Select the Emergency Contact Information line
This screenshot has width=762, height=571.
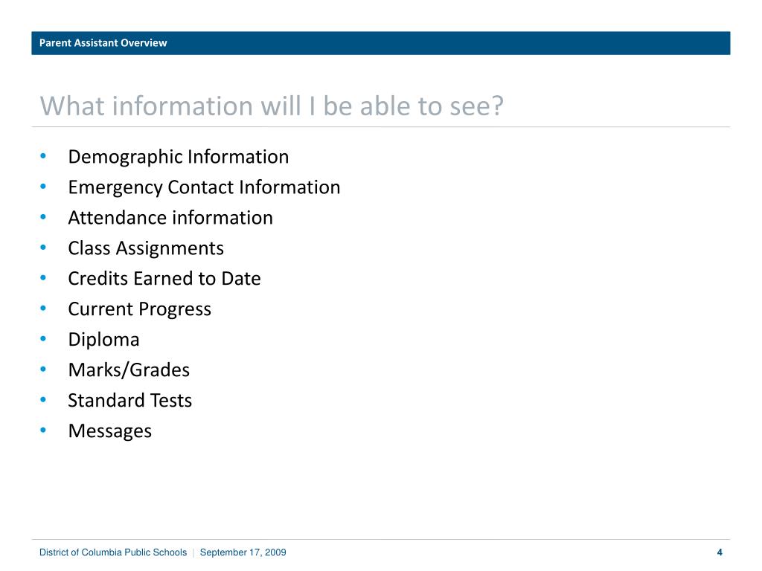(204, 188)
